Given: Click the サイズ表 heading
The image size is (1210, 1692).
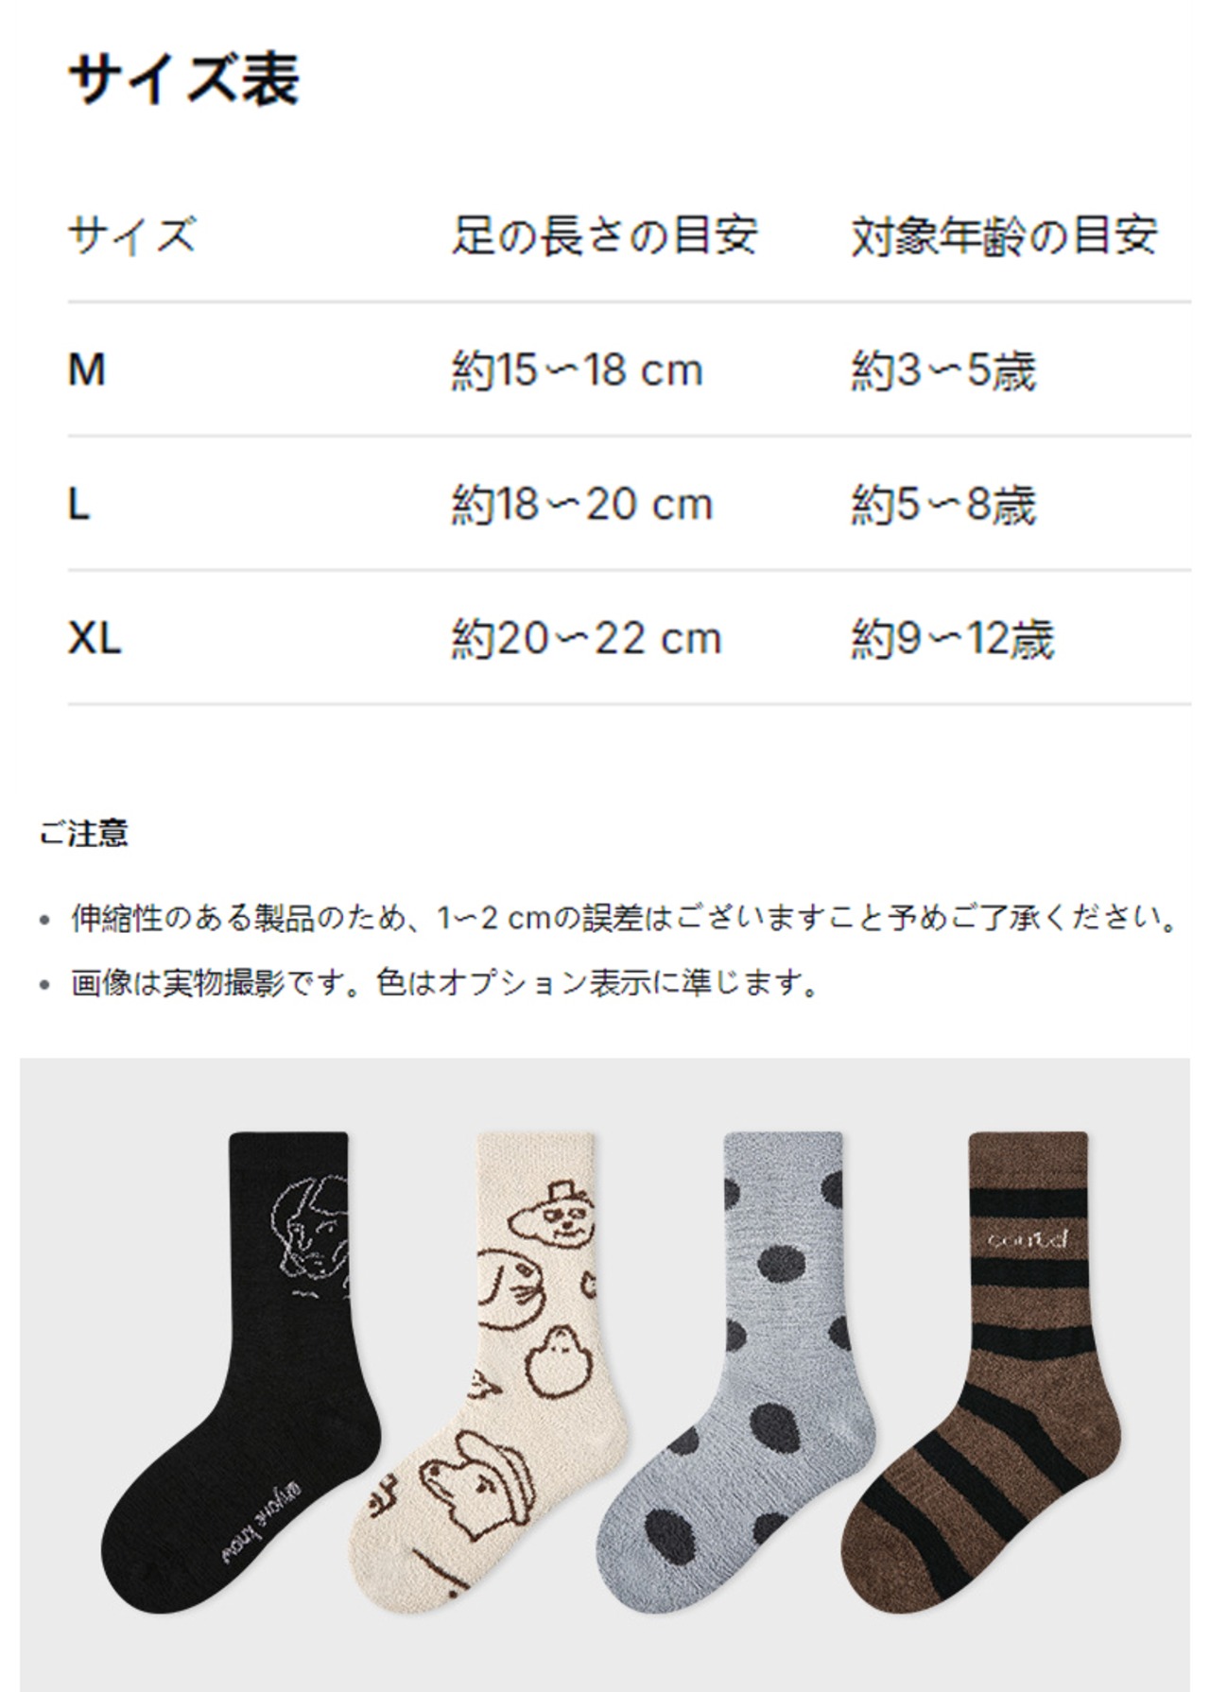Looking at the screenshot, I should [x=183, y=78].
